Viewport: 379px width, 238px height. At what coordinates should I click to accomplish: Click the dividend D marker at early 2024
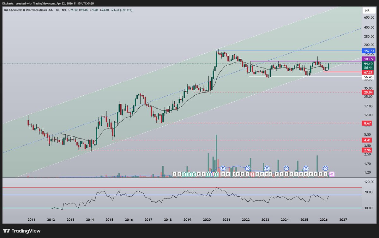click(x=286, y=168)
